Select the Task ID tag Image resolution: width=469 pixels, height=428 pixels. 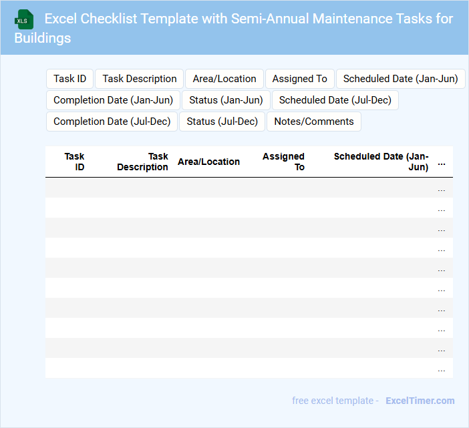pos(70,79)
